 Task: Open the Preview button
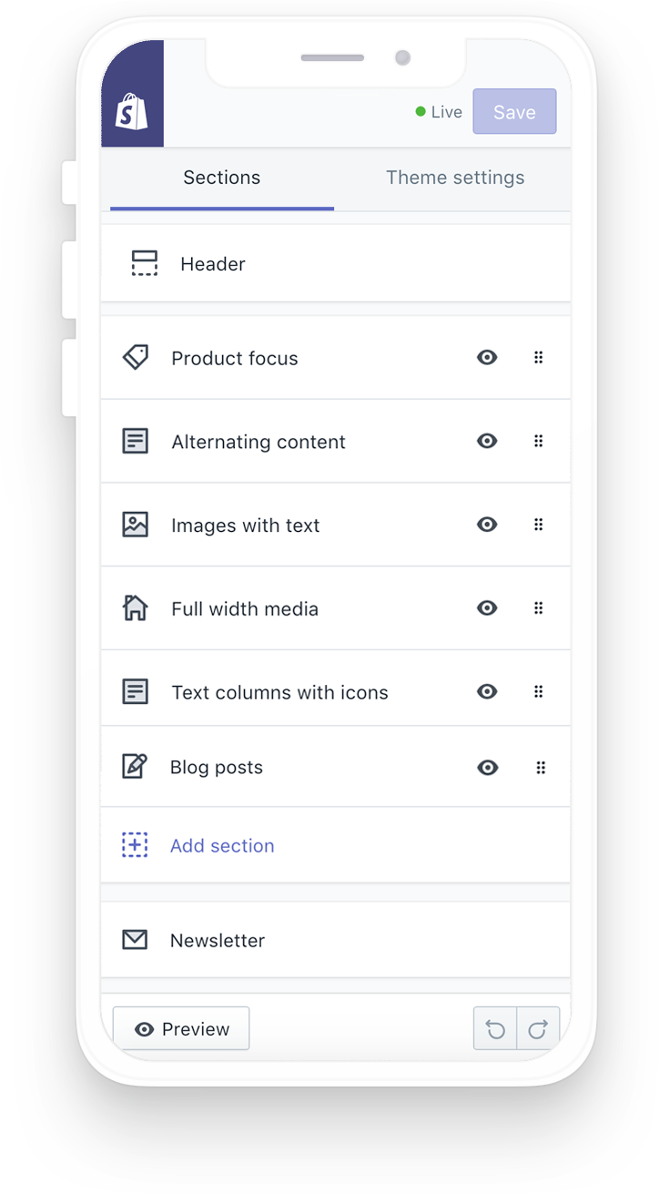[181, 1029]
